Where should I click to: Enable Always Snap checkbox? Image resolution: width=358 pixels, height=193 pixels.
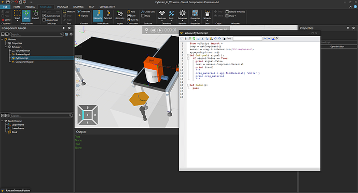point(44,20)
